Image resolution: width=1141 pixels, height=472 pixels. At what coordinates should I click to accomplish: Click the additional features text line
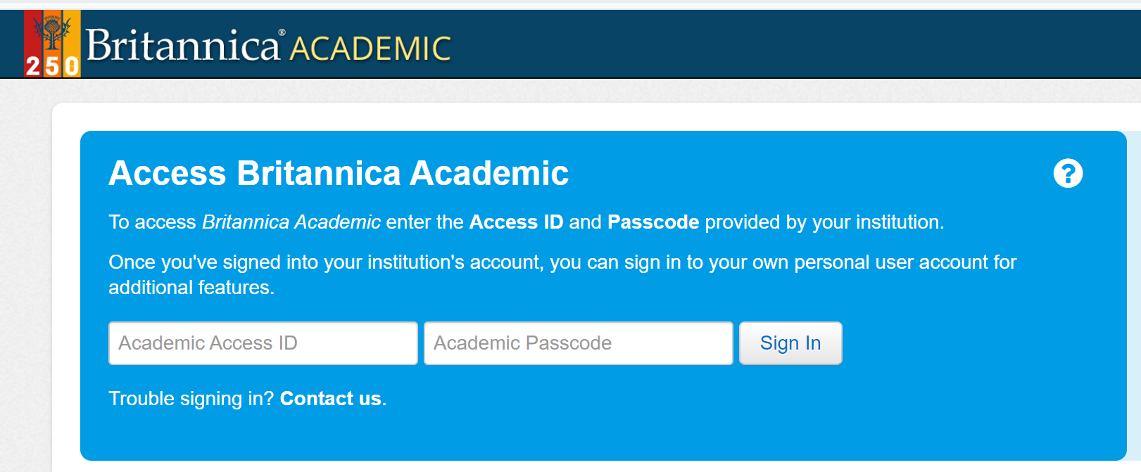pyautogui.click(x=191, y=288)
